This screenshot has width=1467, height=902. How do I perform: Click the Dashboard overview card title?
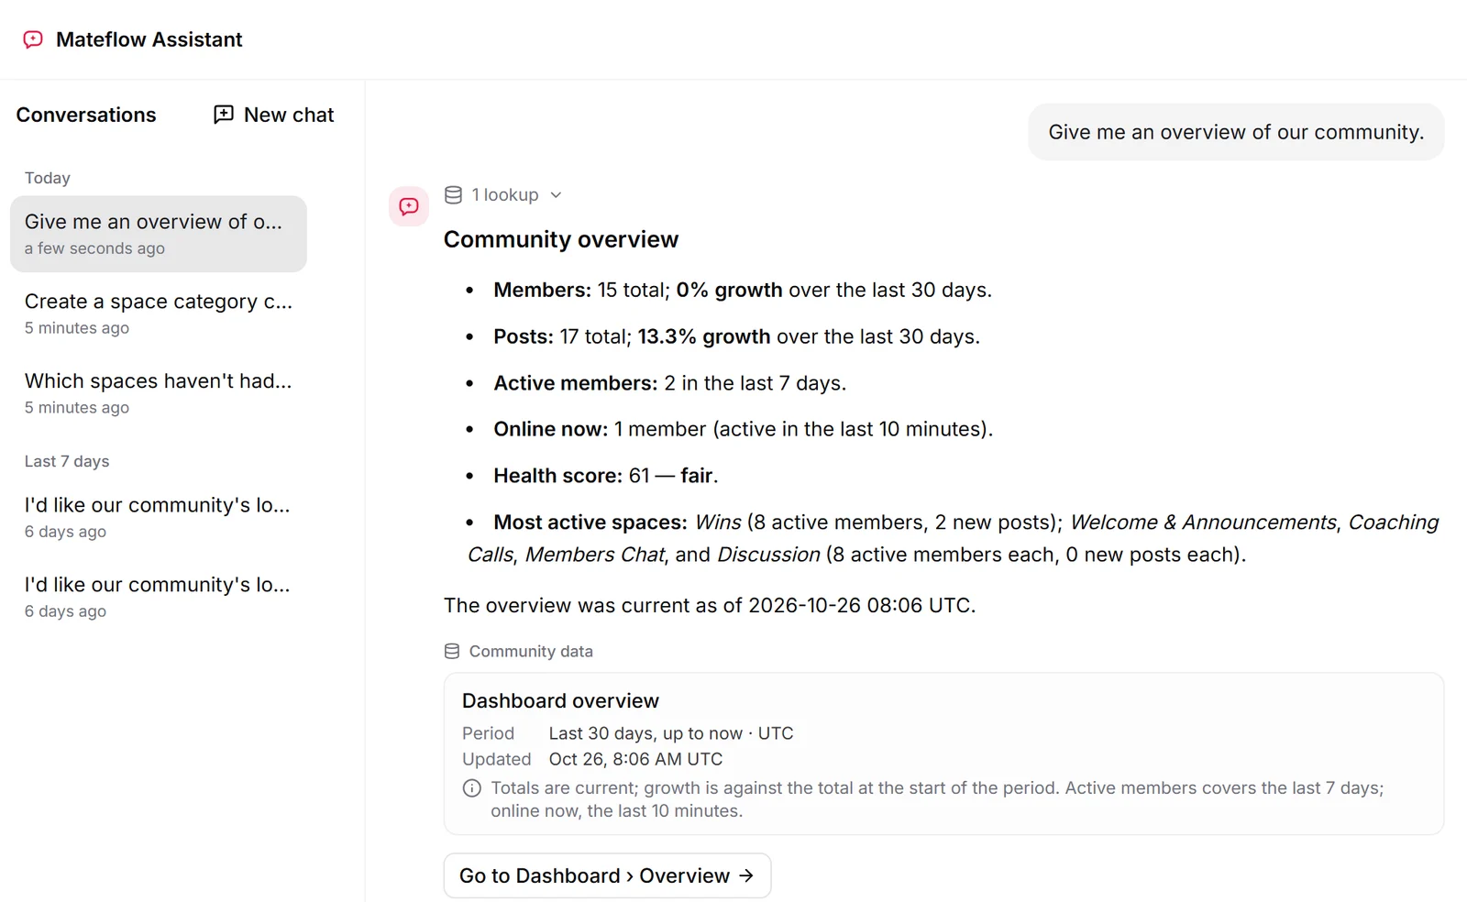(x=560, y=701)
